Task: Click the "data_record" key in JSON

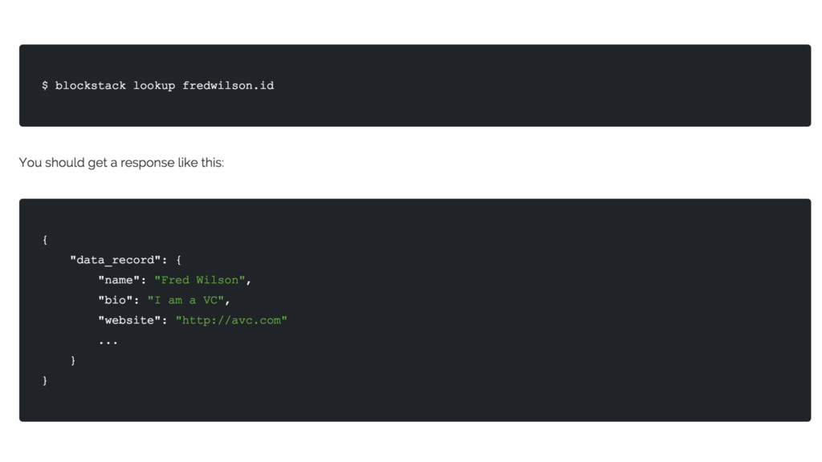Action: coord(116,260)
